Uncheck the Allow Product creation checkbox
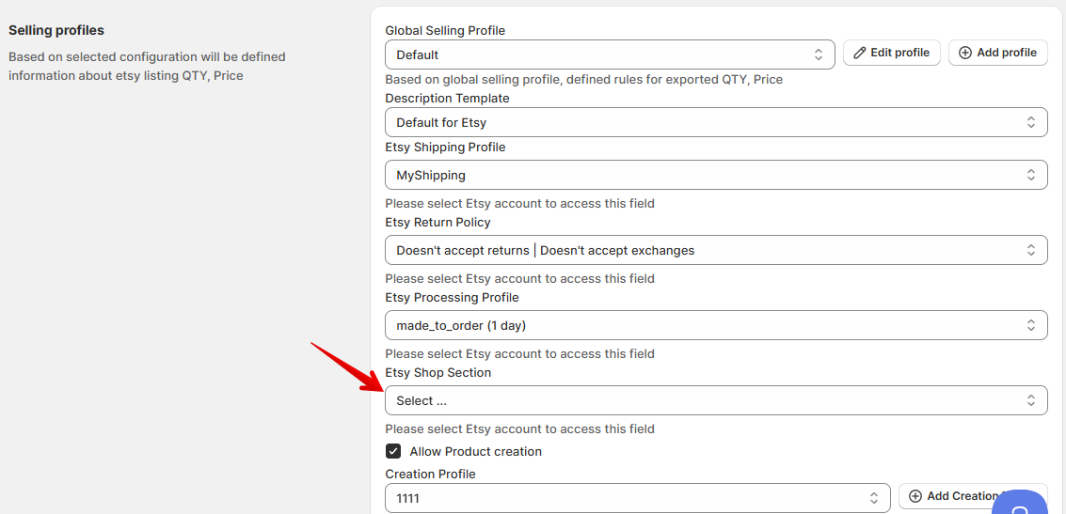The height and width of the screenshot is (514, 1066). click(393, 451)
